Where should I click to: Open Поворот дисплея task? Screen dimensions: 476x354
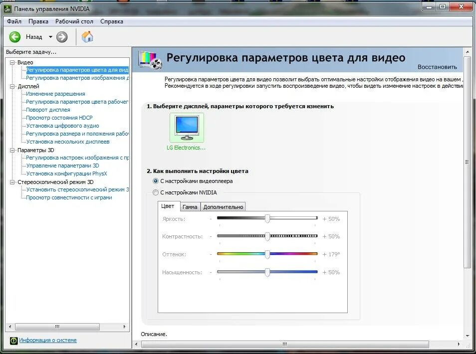pyautogui.click(x=48, y=110)
